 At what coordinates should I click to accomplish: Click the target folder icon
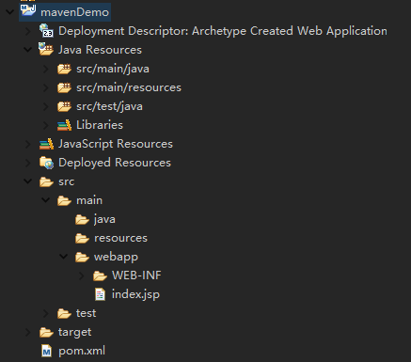coord(46,332)
